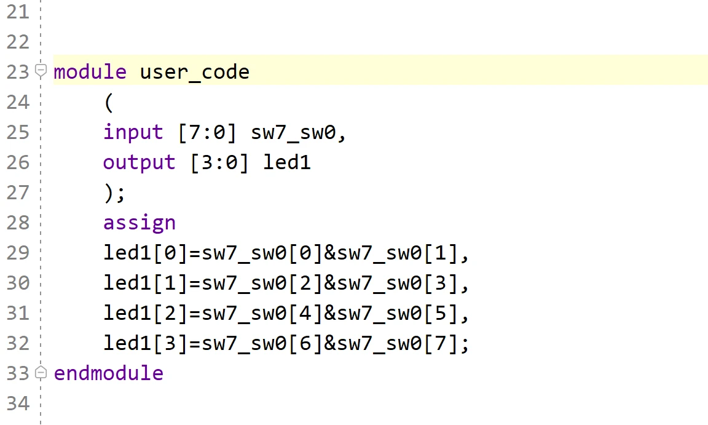Place cursor on the 'input' keyword
Screen dimensions: 708x425
[133, 132]
